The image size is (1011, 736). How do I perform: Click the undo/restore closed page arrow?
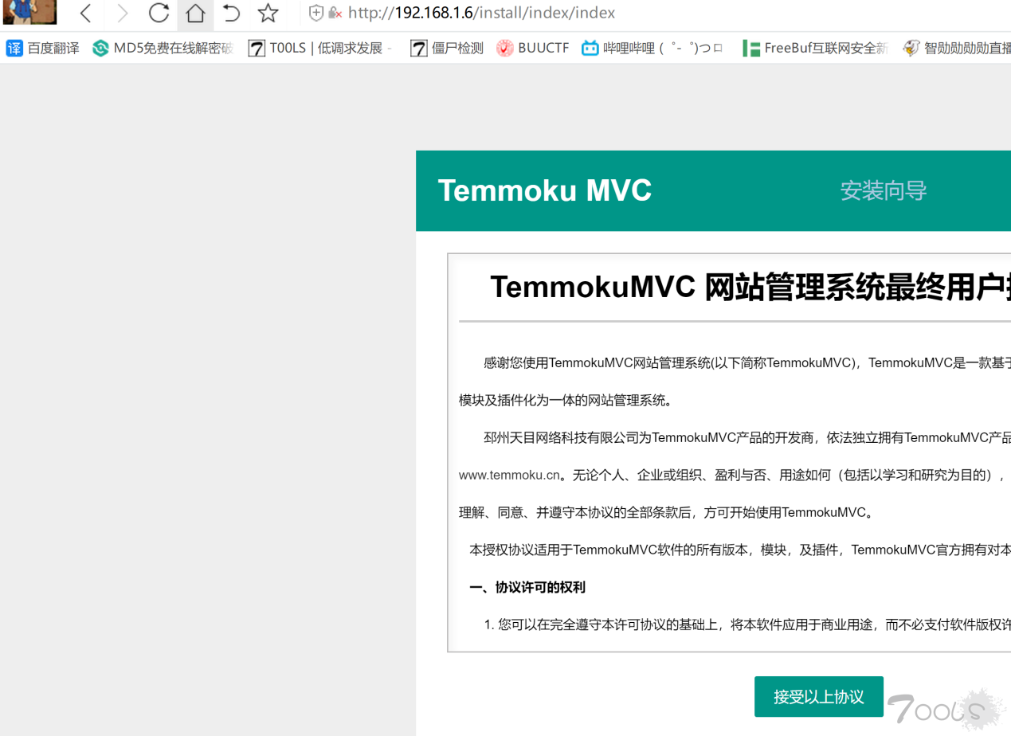coord(231,13)
